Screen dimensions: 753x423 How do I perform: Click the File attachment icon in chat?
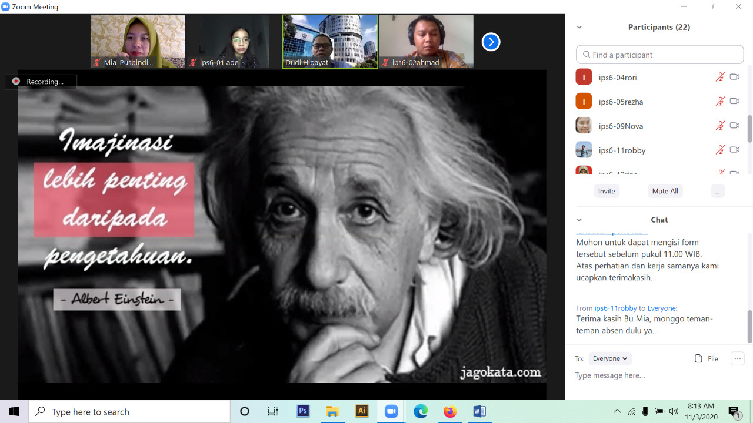tap(698, 358)
